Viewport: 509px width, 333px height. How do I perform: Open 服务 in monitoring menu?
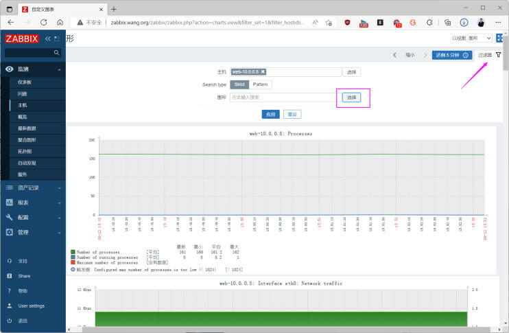coord(23,174)
